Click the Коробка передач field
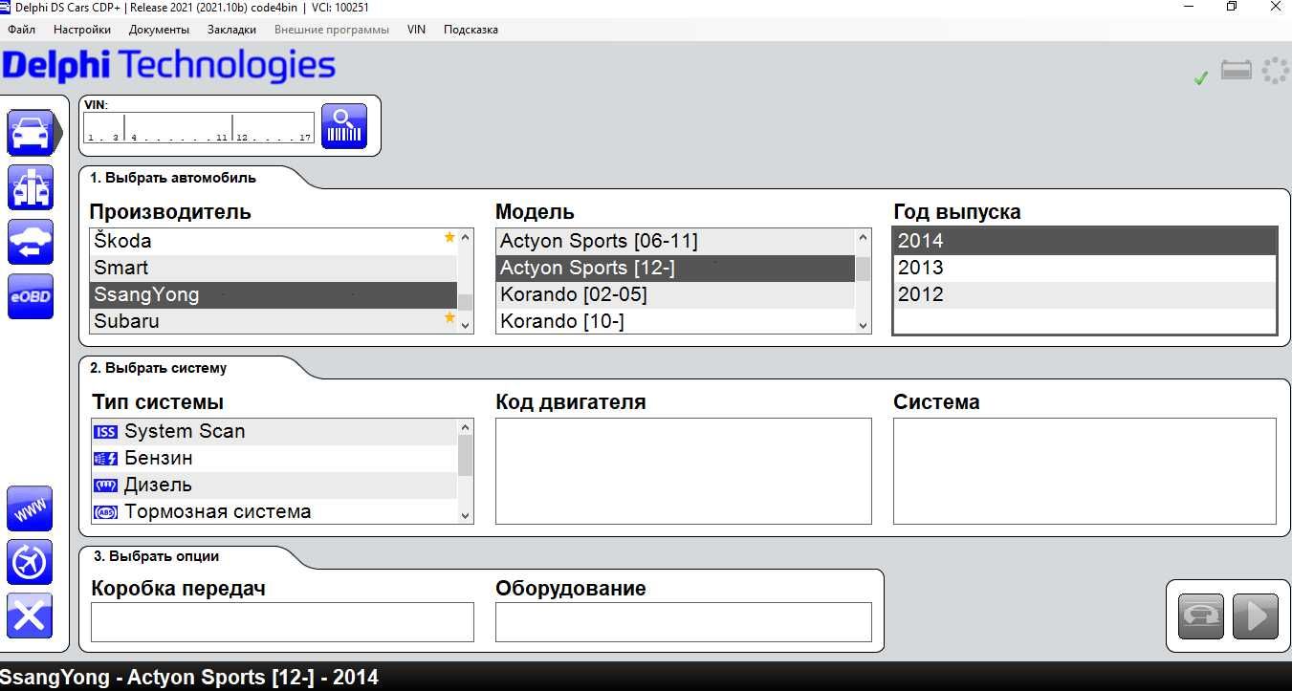Screen dimensions: 1292x691 point(282,622)
